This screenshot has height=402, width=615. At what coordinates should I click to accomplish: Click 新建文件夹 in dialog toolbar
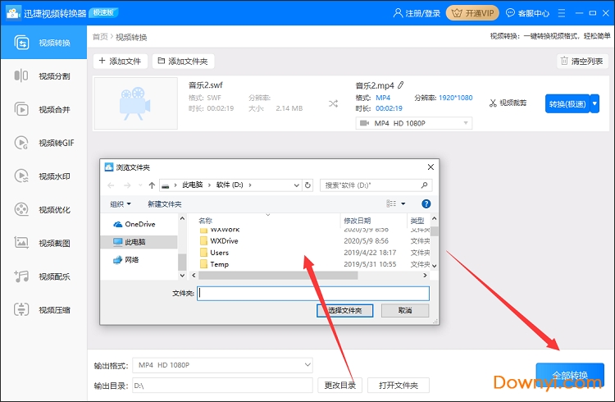point(164,203)
